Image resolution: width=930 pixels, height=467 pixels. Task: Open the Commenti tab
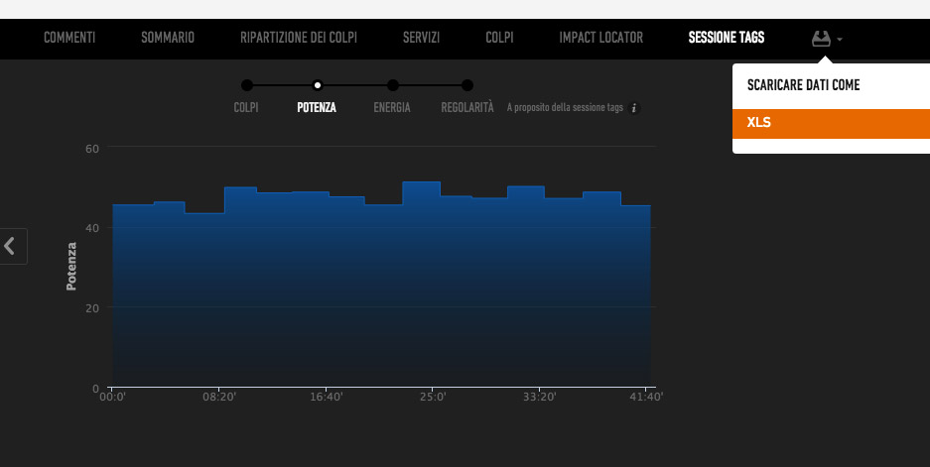coord(69,38)
